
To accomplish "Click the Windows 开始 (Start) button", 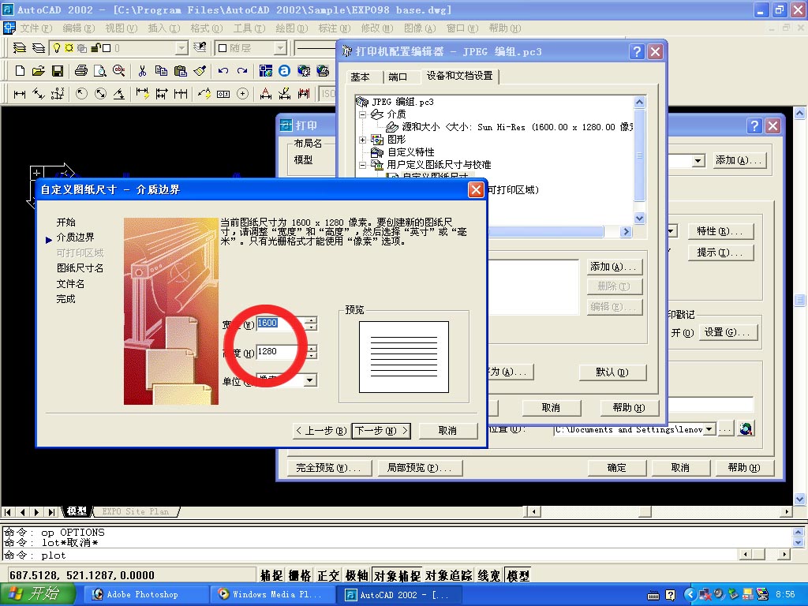I will coord(36,594).
